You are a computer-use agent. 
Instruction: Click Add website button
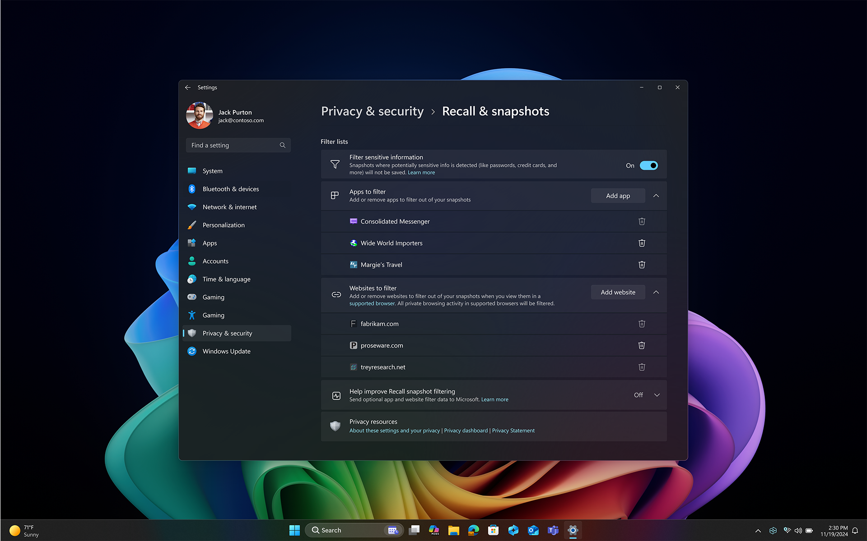[x=618, y=292]
